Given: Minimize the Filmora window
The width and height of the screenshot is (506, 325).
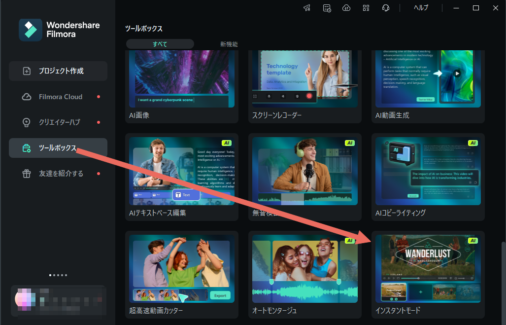Looking at the screenshot, I should point(456,8).
